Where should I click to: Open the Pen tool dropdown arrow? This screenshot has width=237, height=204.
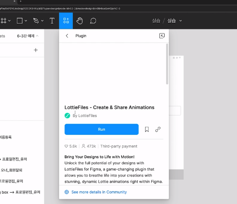click(42, 21)
